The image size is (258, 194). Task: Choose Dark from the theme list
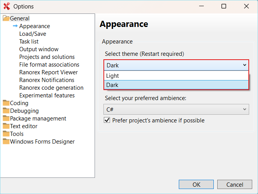[176, 85]
